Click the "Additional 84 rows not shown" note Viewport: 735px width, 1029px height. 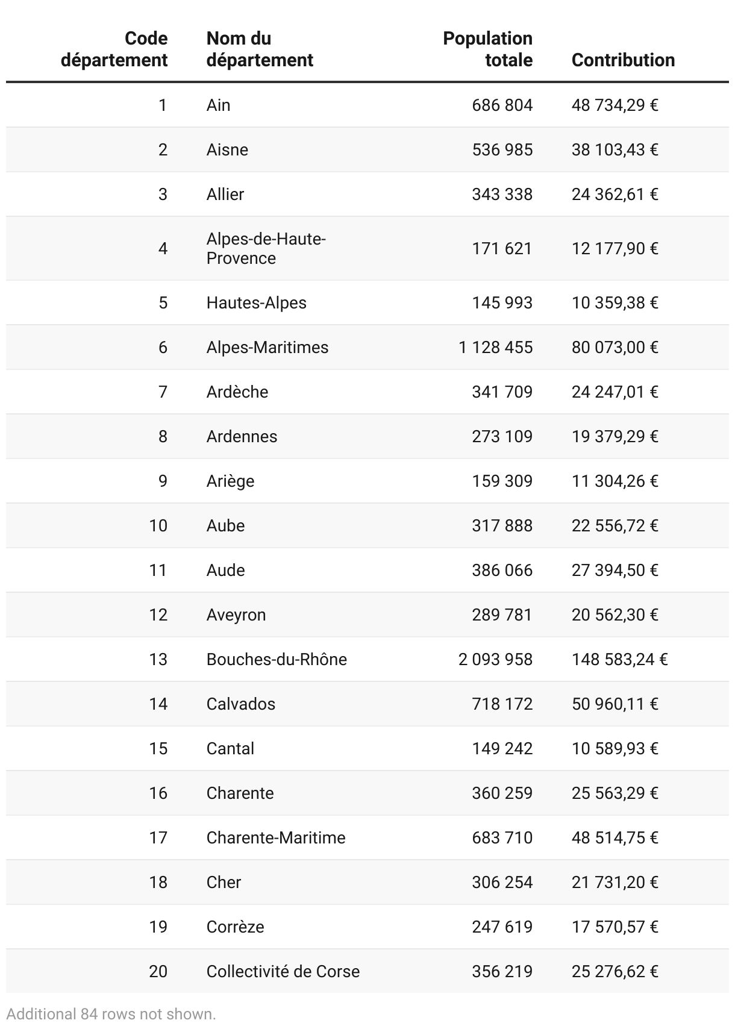(x=111, y=1014)
